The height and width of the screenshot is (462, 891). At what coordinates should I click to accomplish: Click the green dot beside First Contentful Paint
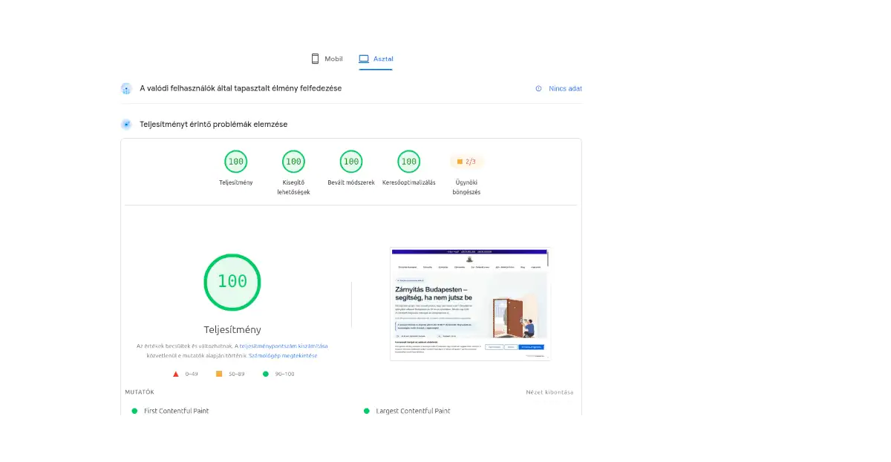pyautogui.click(x=134, y=411)
